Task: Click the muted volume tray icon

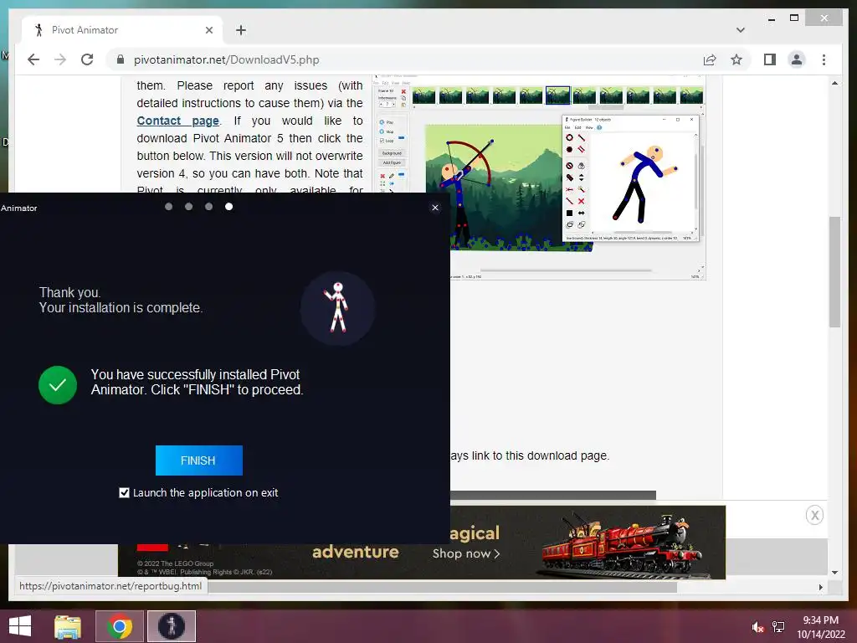Action: [x=757, y=627]
